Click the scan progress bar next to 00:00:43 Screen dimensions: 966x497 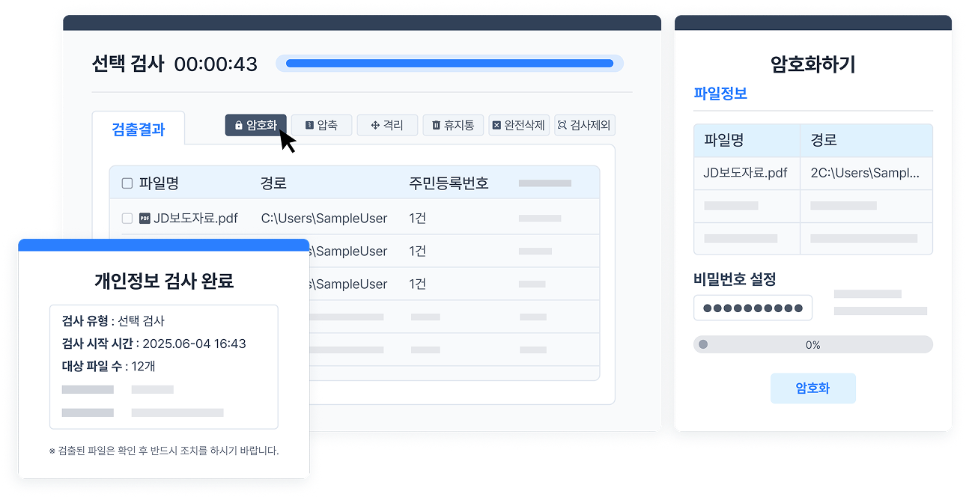pos(449,64)
